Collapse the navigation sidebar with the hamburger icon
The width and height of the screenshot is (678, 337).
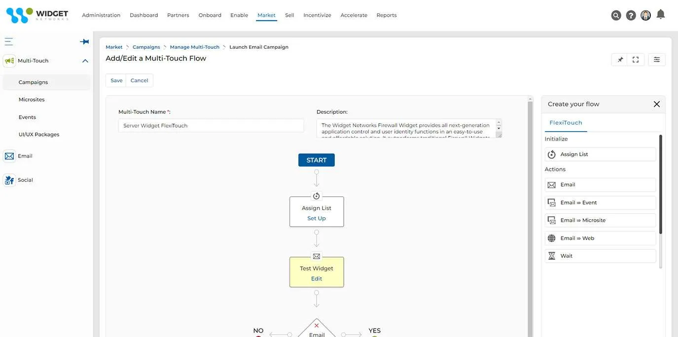pyautogui.click(x=7, y=40)
